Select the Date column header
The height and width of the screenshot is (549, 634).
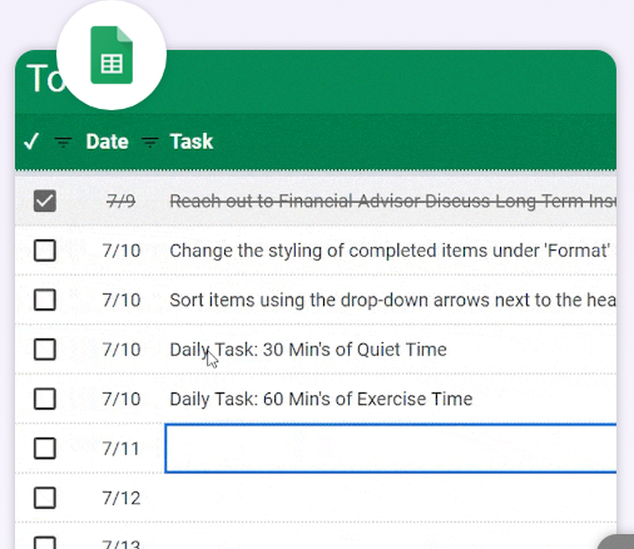coord(107,142)
